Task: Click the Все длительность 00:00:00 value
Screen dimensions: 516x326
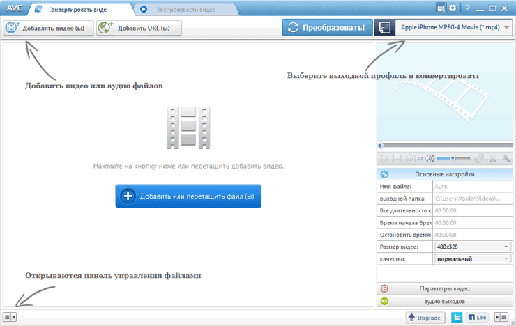Action: 473,210
